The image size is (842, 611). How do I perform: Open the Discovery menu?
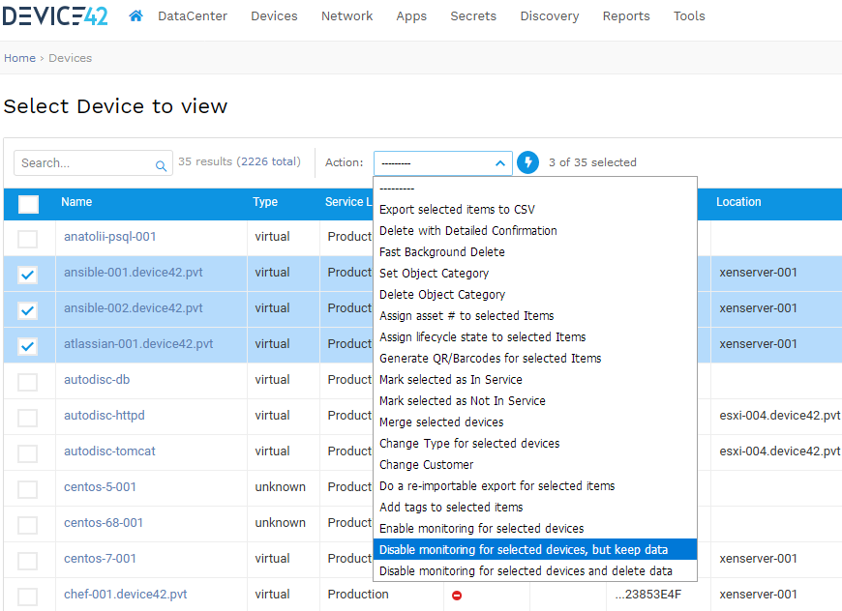tap(549, 15)
